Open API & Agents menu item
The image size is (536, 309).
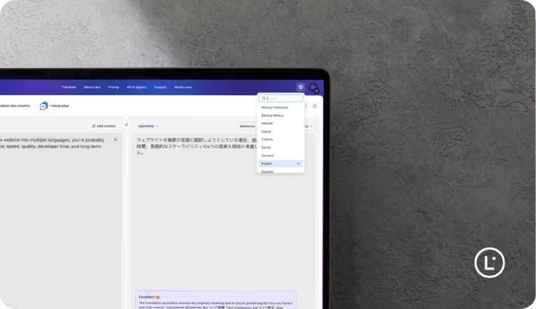coord(137,87)
